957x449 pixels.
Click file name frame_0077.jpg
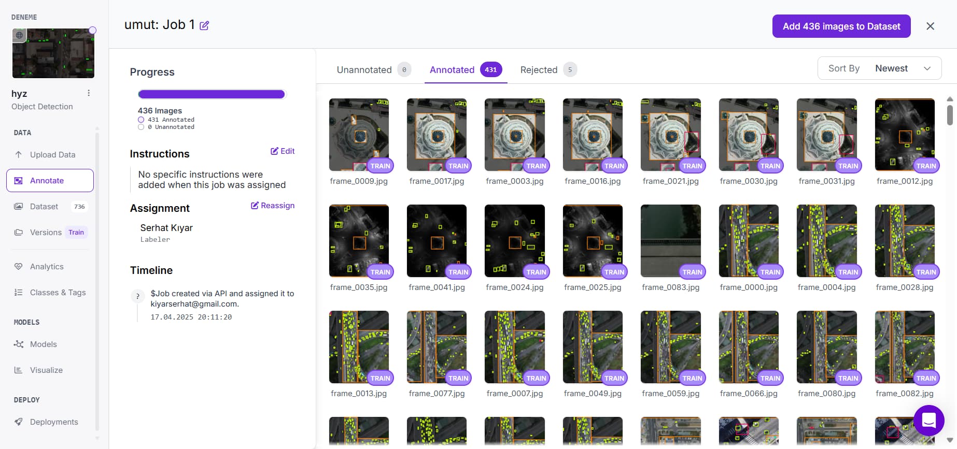point(437,394)
